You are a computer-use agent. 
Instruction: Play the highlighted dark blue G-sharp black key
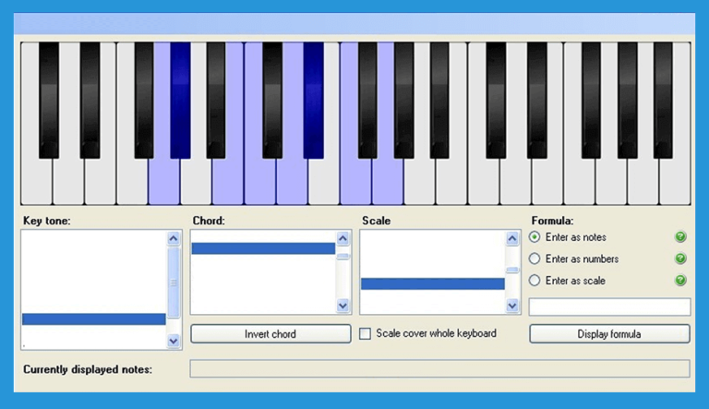pos(180,101)
